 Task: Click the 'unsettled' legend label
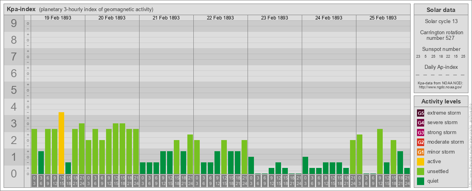click(x=438, y=171)
